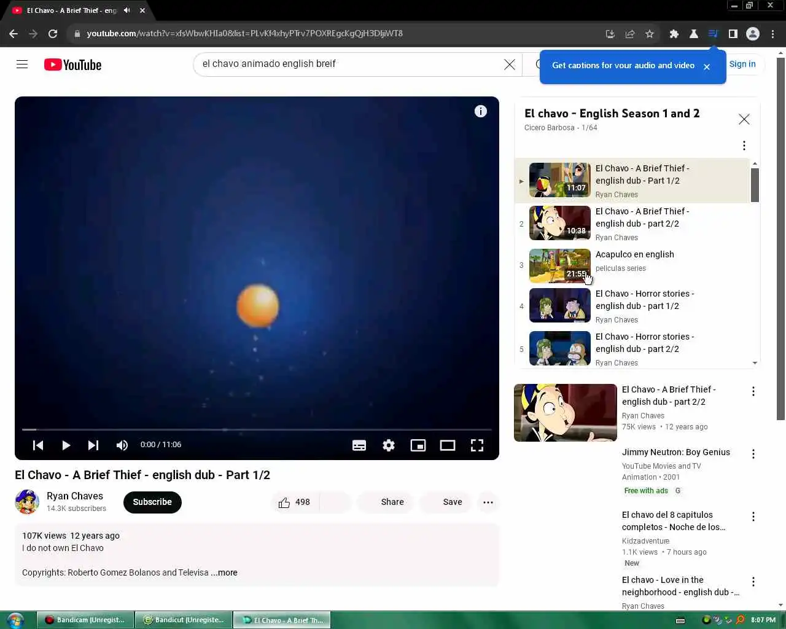Enter full screen mode
Viewport: 786px width, 629px height.
(x=477, y=445)
